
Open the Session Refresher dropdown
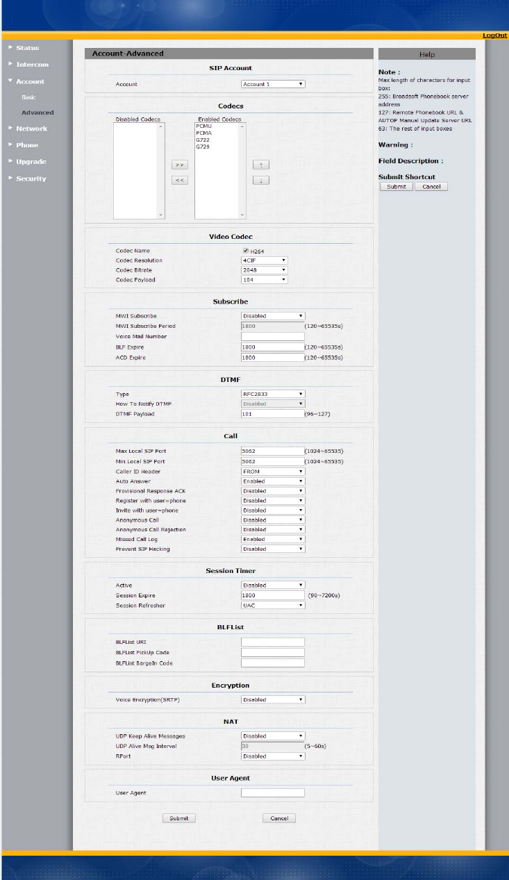[x=273, y=606]
